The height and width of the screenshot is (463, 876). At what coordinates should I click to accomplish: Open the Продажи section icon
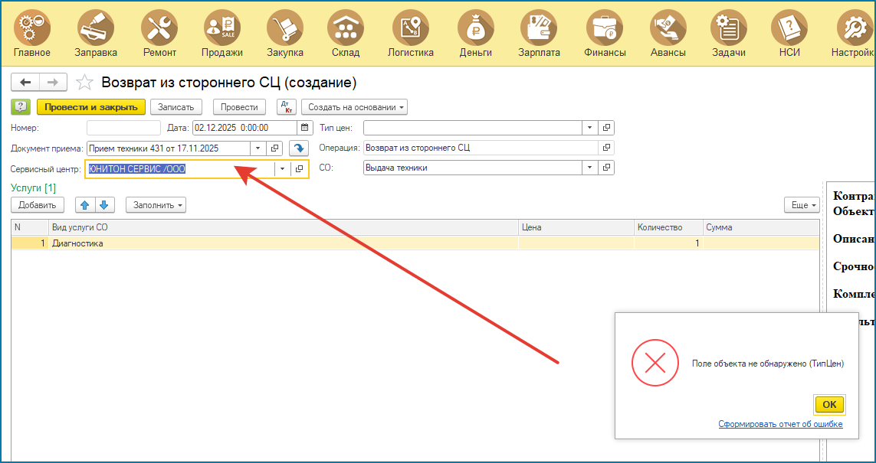[221, 28]
